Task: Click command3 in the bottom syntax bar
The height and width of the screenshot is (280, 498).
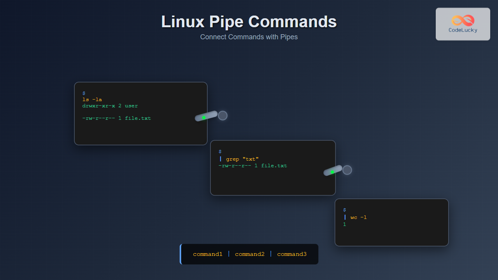Action: click(291, 254)
